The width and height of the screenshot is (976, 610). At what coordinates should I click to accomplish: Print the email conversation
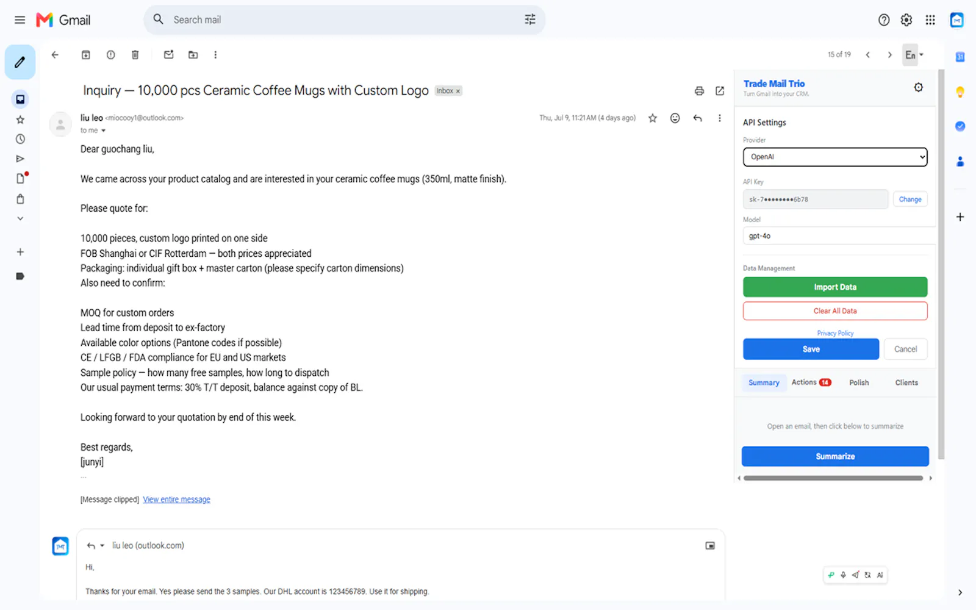click(699, 91)
